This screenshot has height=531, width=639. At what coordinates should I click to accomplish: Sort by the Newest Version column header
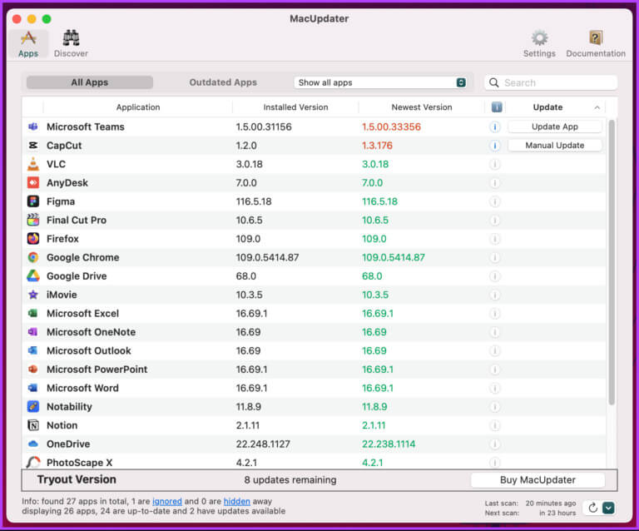422,107
